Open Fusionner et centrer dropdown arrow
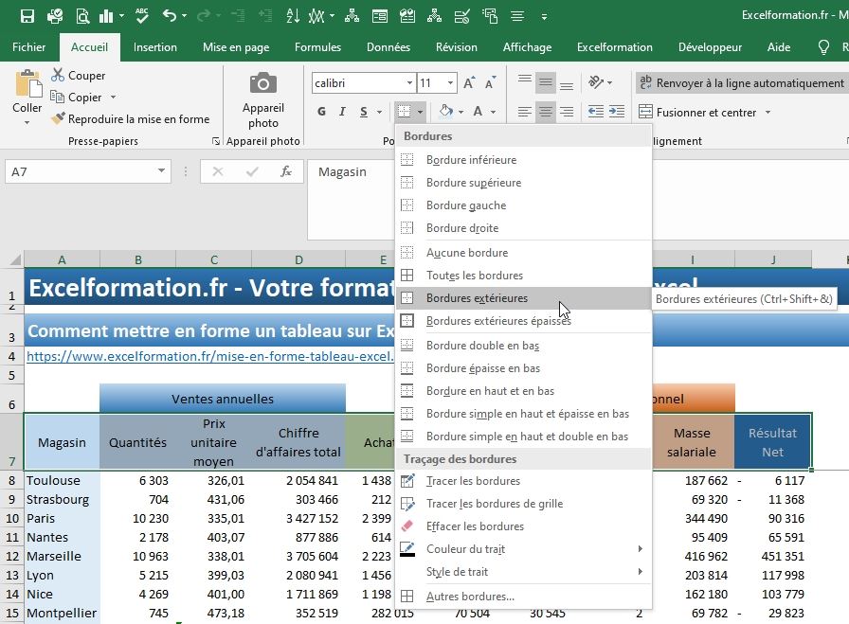The width and height of the screenshot is (849, 624). (768, 113)
